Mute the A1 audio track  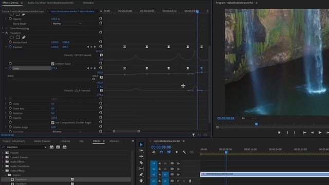(x=178, y=181)
